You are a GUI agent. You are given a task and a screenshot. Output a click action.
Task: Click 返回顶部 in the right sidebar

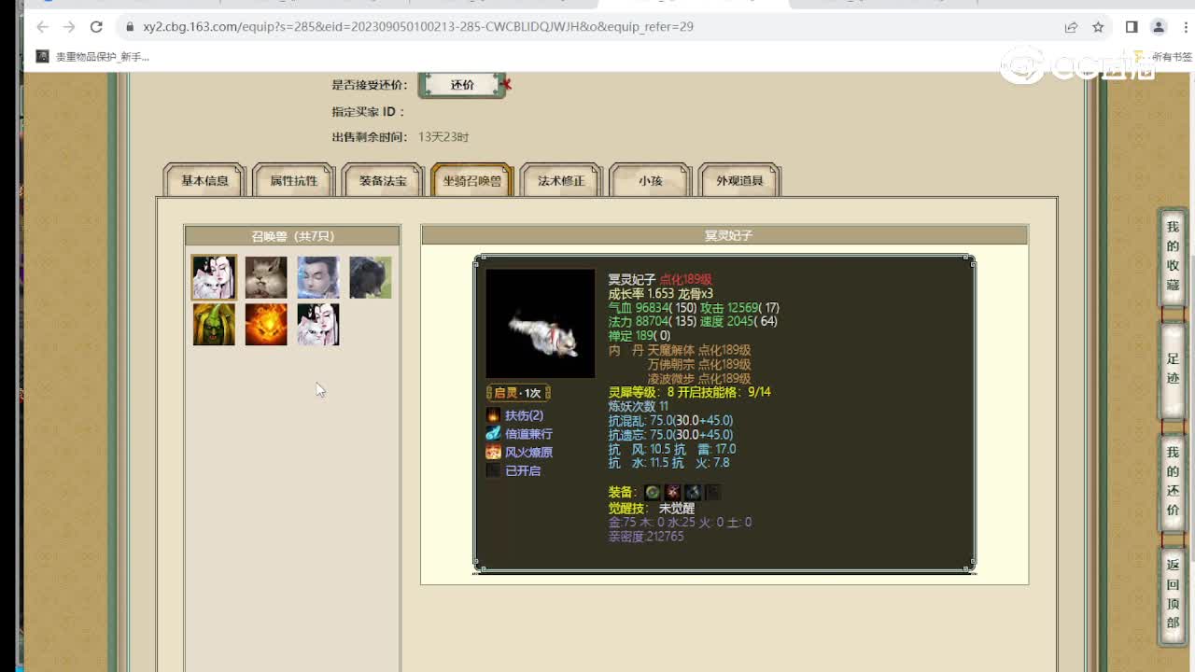[x=1173, y=595]
